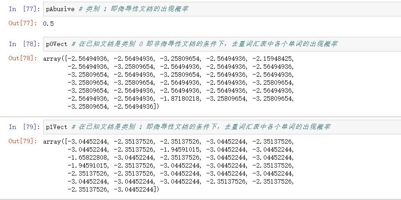Viewport: 401px width, 200px height.
Task: Click the final -2.56494936]) value in Out[78]
Action: pos(136,107)
